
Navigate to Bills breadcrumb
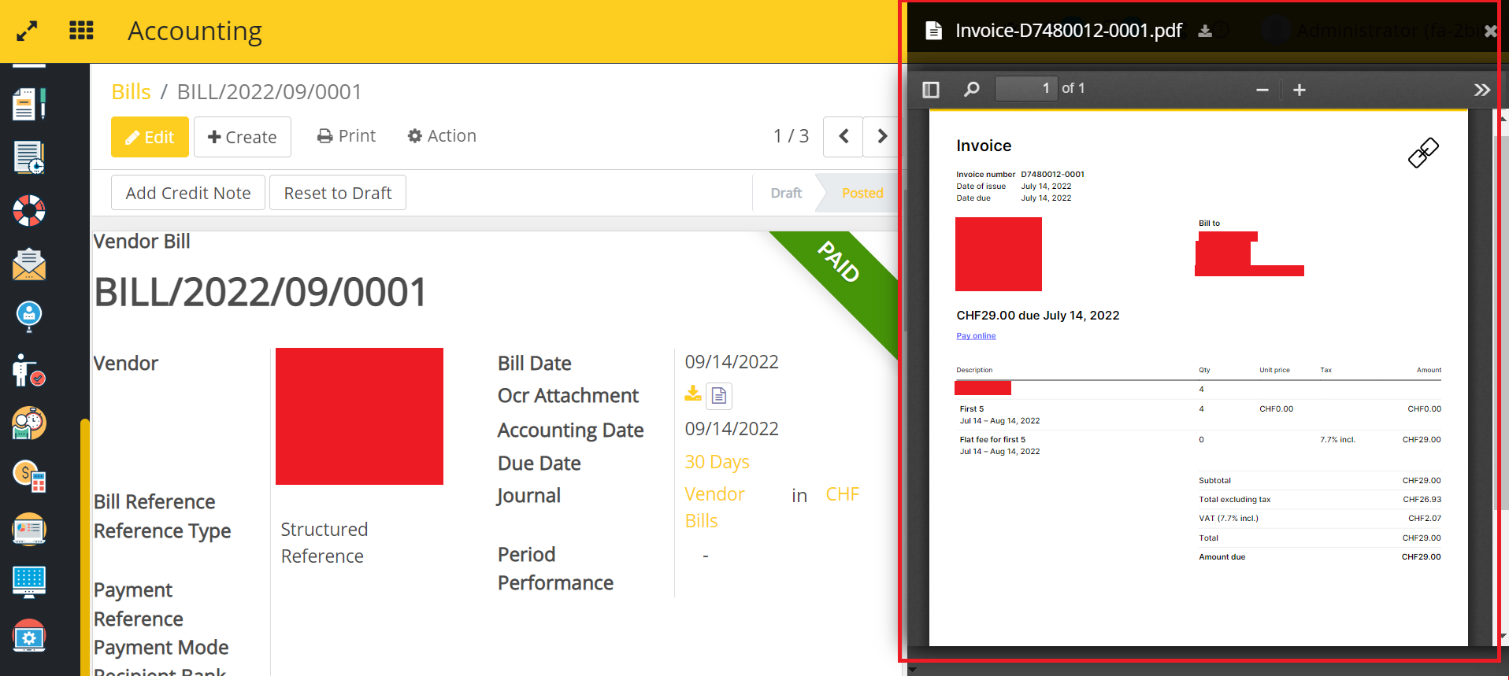coord(131,92)
